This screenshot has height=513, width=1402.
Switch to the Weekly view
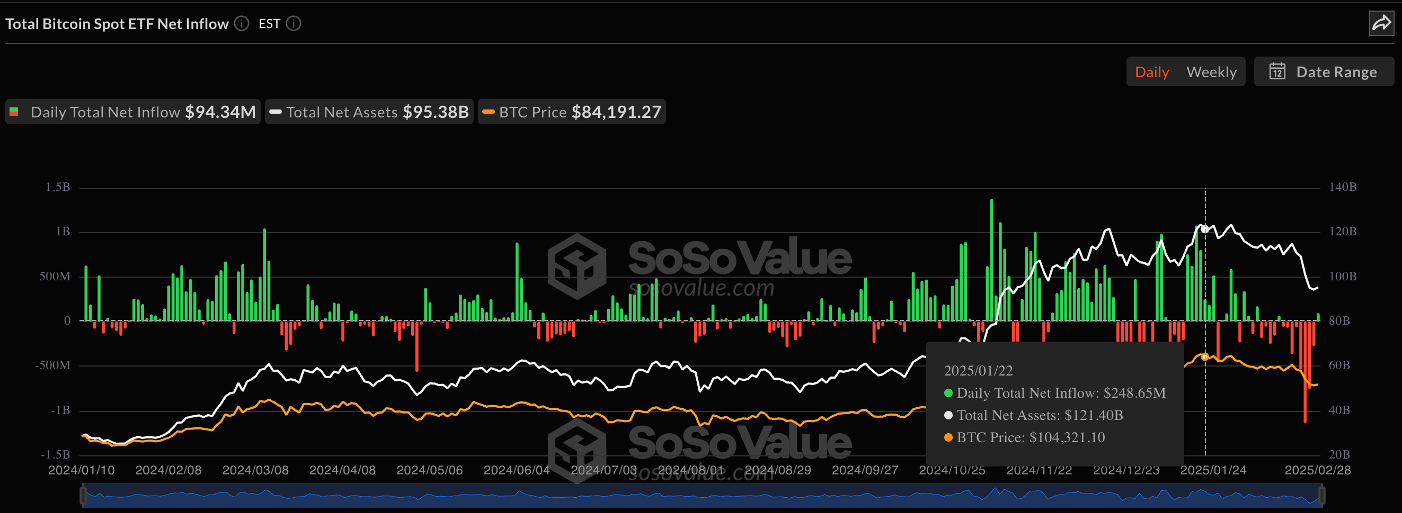1210,71
